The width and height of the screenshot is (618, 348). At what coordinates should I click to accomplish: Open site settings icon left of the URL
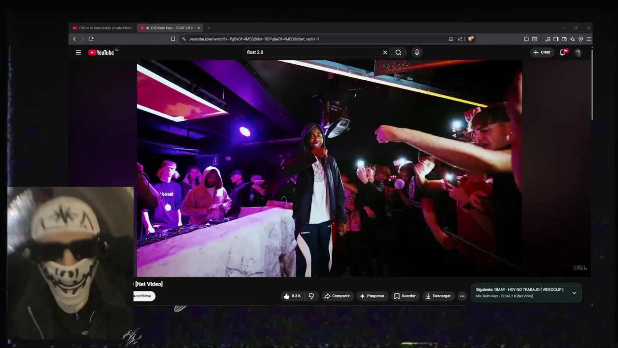(x=184, y=39)
